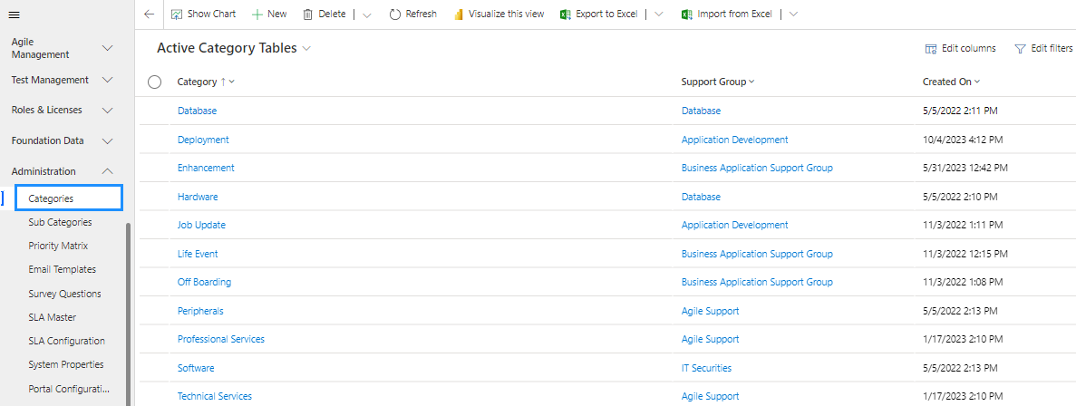Click the Delete trash icon
The width and height of the screenshot is (1076, 406).
tap(308, 14)
